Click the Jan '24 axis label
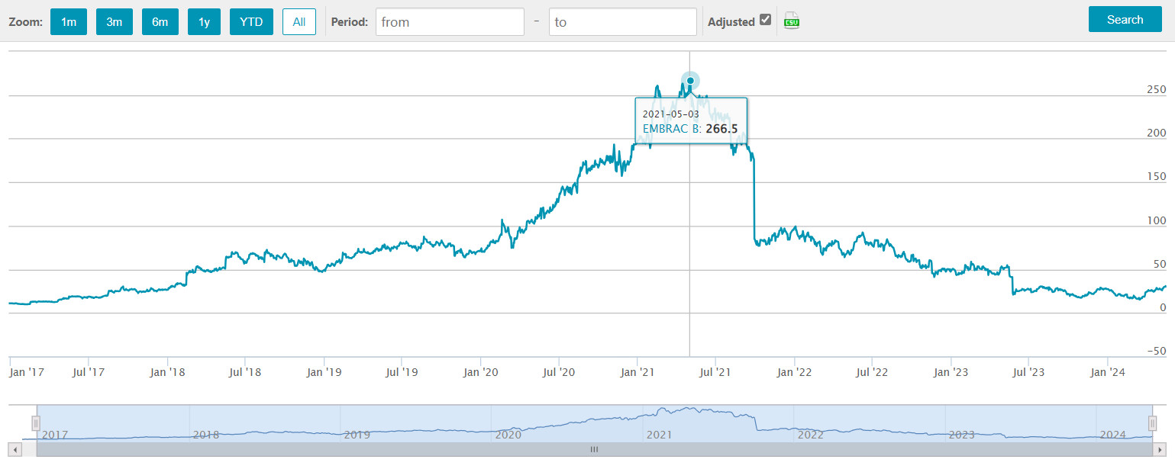The width and height of the screenshot is (1175, 469). point(1108,372)
